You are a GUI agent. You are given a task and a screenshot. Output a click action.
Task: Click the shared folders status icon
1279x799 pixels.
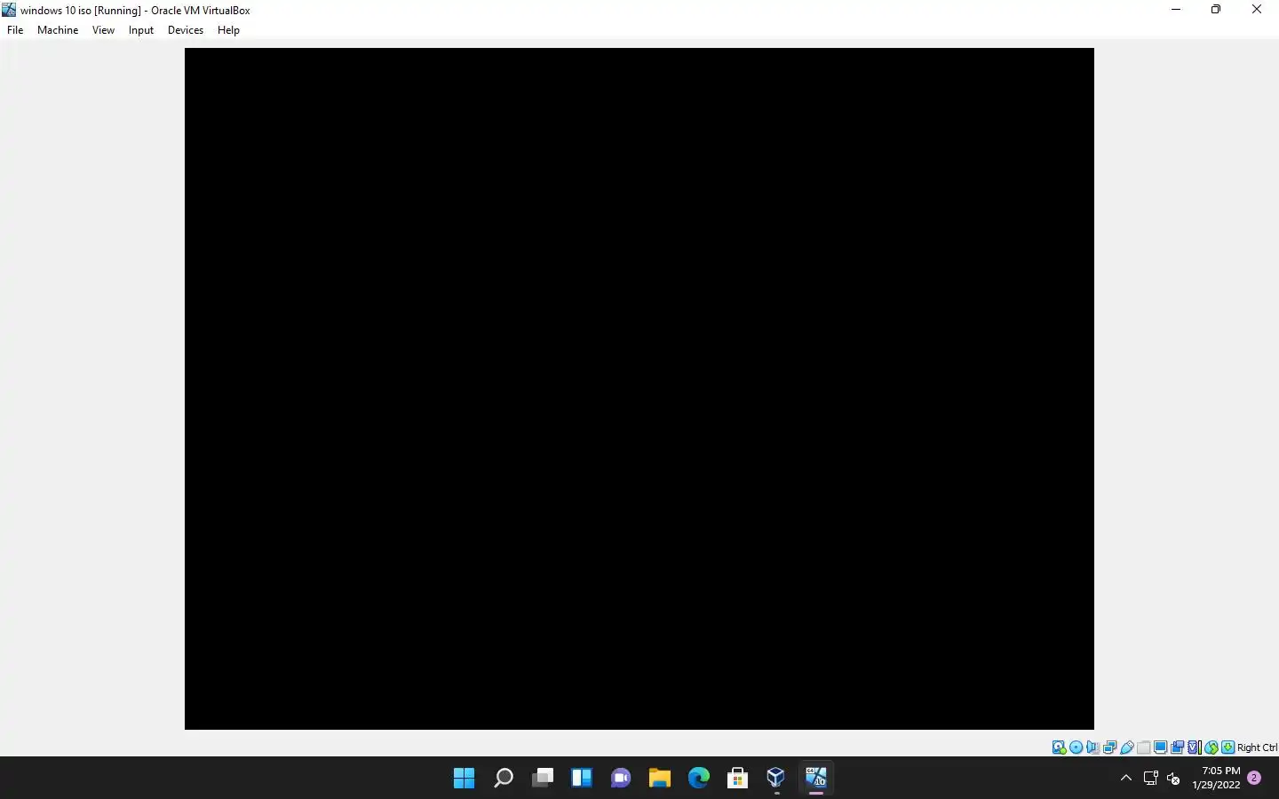[1144, 748]
